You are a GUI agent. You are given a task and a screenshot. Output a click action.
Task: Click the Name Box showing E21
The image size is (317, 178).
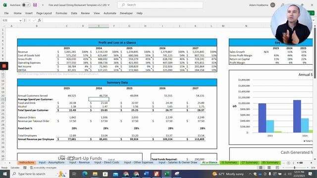tap(10, 20)
